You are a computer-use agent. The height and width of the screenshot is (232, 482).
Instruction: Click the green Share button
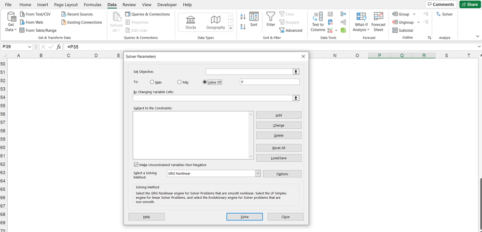click(469, 4)
